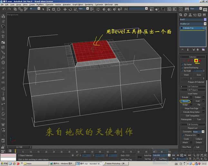Image resolution: width=208 pixels, height=166 pixels.
Task: Click the Bevel button
Action: coord(185,101)
